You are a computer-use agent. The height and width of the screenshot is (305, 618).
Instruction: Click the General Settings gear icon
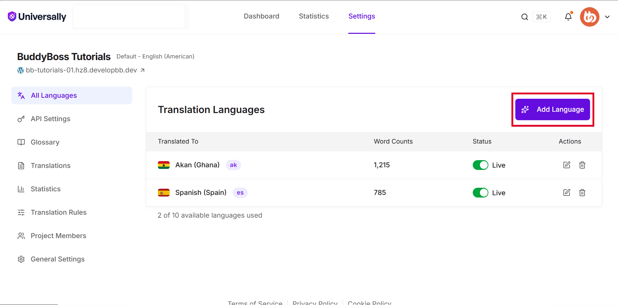(x=21, y=259)
